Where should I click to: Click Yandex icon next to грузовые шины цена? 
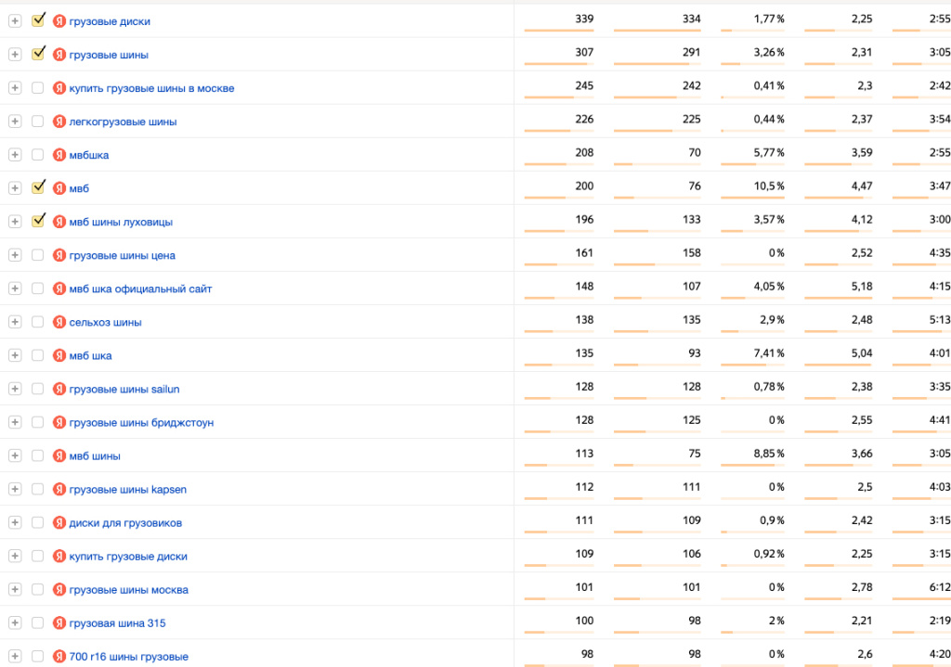pyautogui.click(x=59, y=255)
